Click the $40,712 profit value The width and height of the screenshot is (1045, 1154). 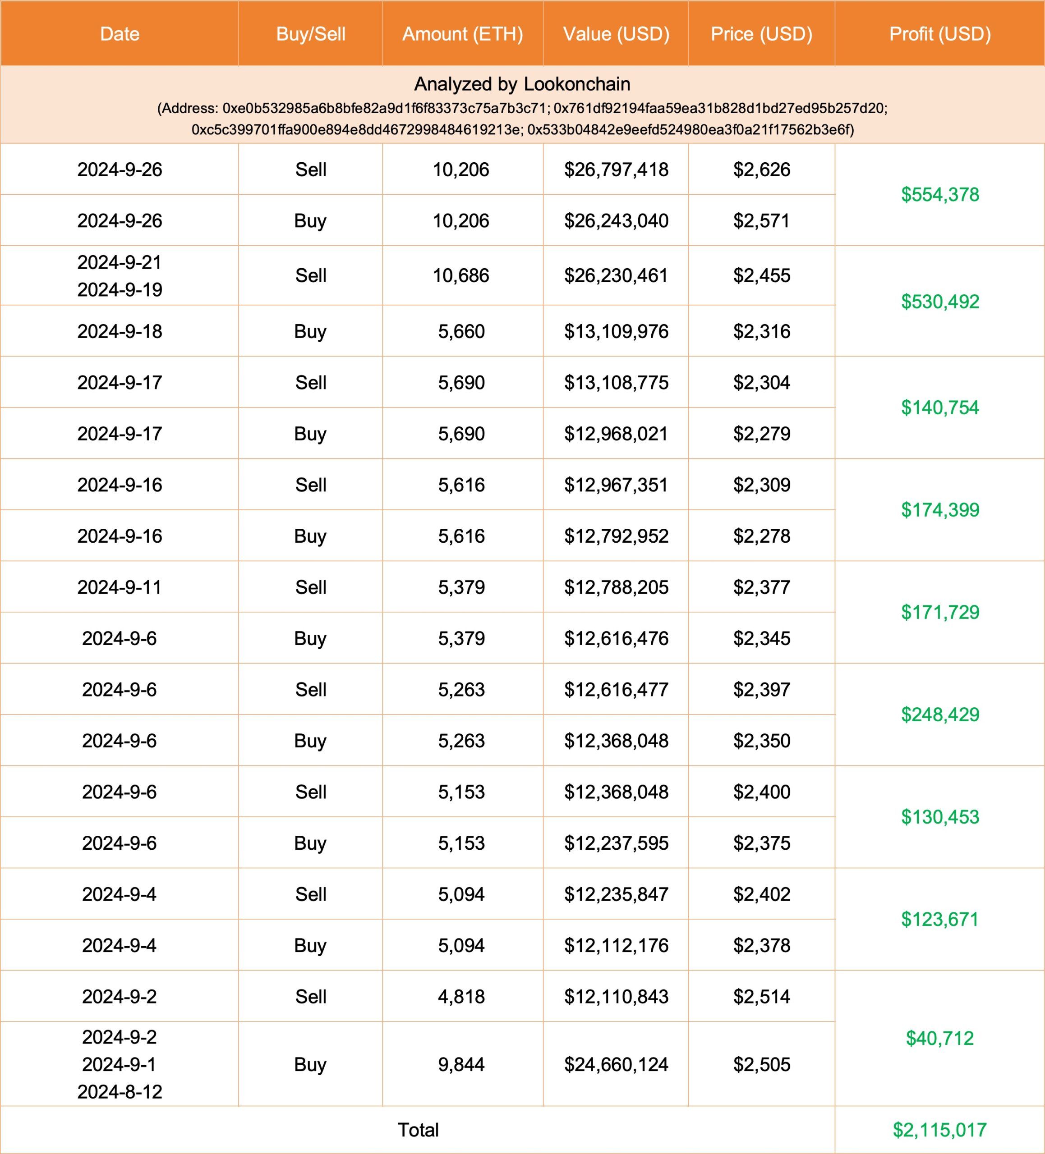point(939,1038)
